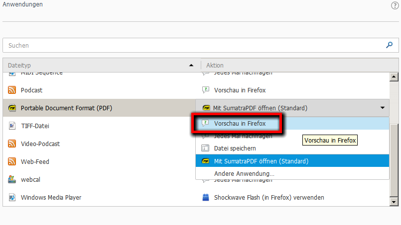Click the Aktion column header
The image size is (401, 225).
click(x=300, y=65)
